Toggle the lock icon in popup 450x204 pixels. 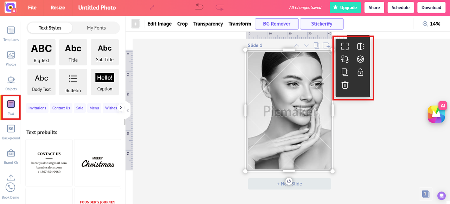(x=360, y=72)
